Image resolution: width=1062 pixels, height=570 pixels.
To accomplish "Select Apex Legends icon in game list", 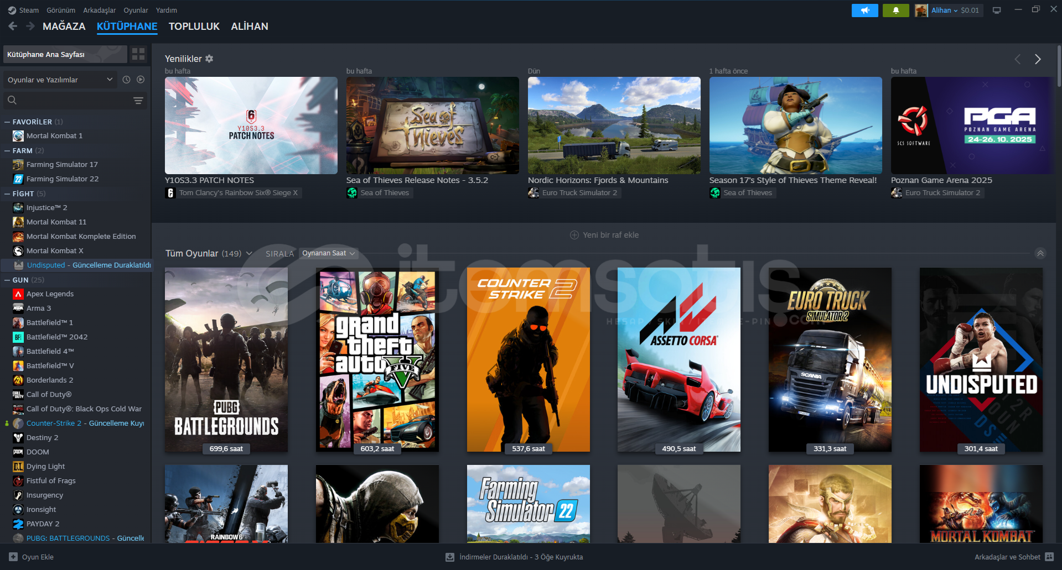I will [18, 294].
